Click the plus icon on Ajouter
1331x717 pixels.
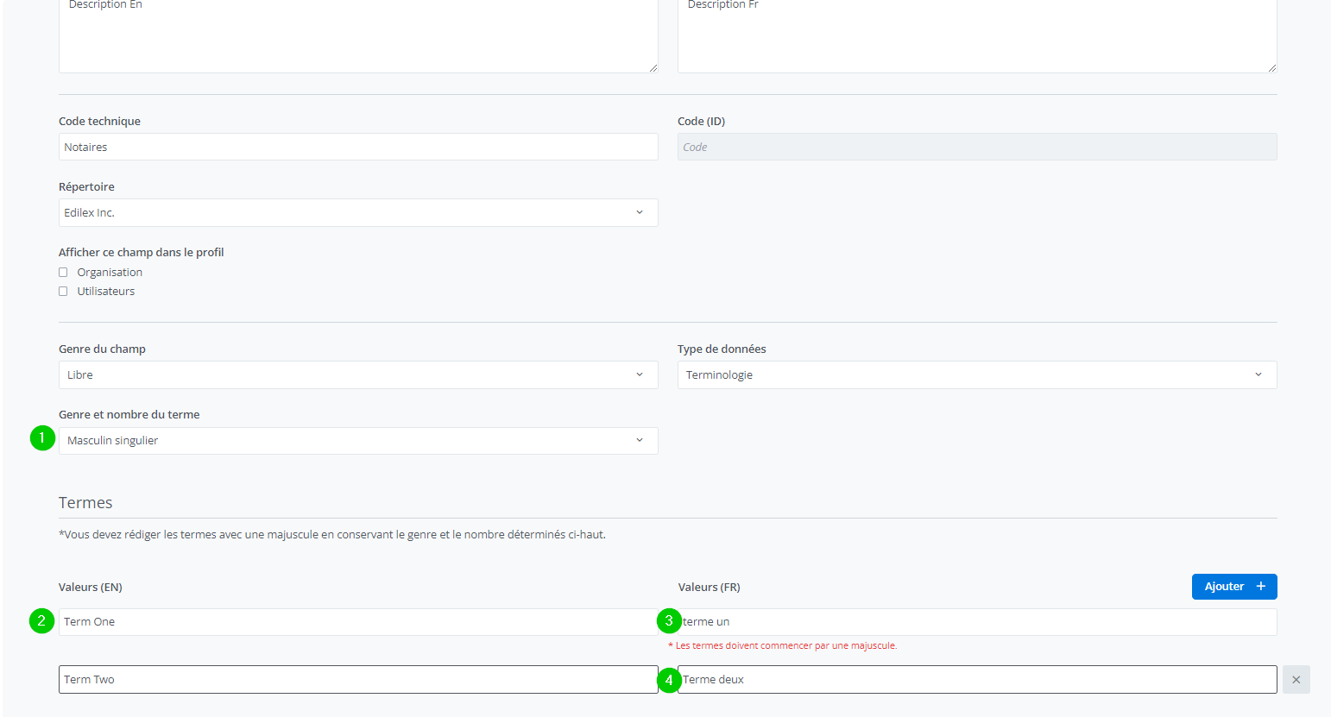[x=1260, y=587]
